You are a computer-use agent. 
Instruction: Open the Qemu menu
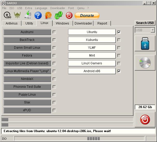[81, 8]
